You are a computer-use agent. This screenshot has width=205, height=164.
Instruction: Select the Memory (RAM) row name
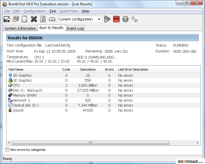point(25,95)
